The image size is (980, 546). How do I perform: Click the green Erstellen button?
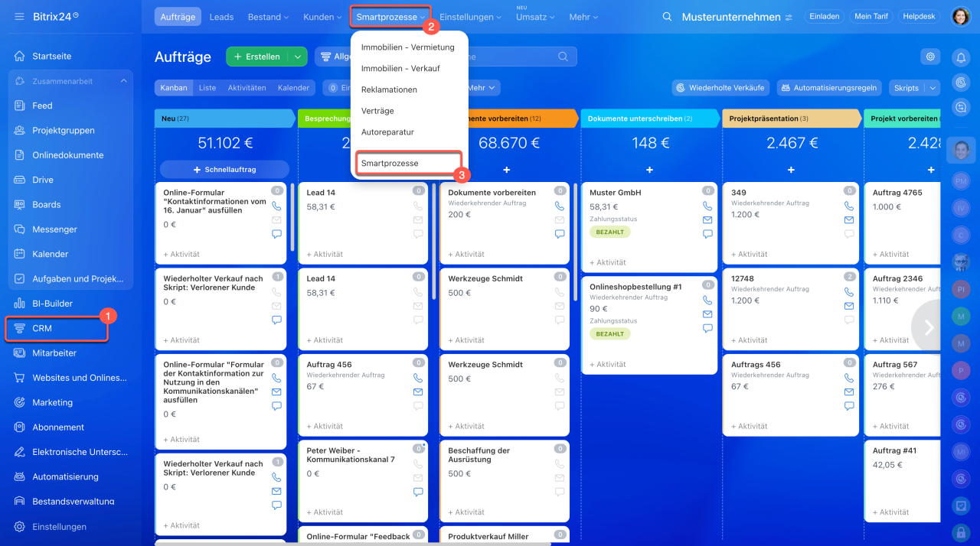pyautogui.click(x=256, y=57)
